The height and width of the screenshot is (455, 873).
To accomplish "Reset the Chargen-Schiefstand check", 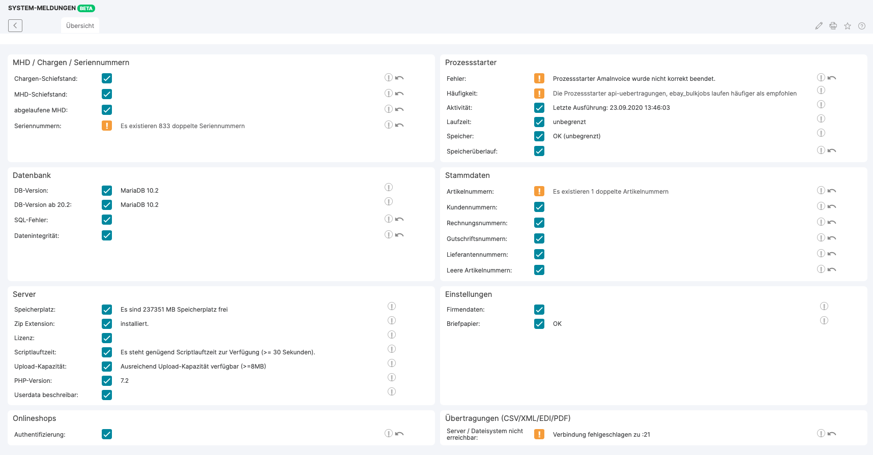I will (399, 78).
